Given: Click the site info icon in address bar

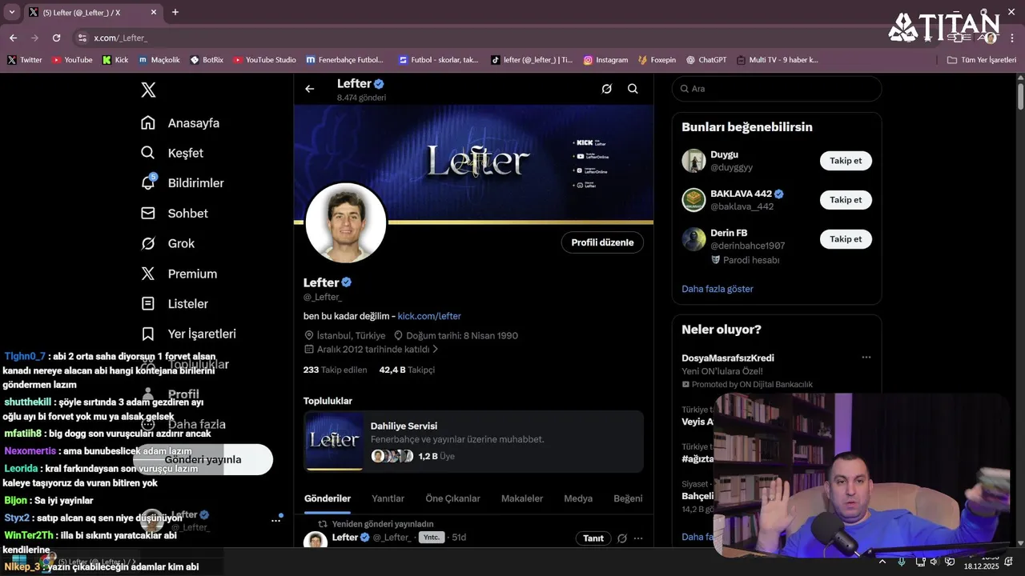Looking at the screenshot, I should point(82,38).
